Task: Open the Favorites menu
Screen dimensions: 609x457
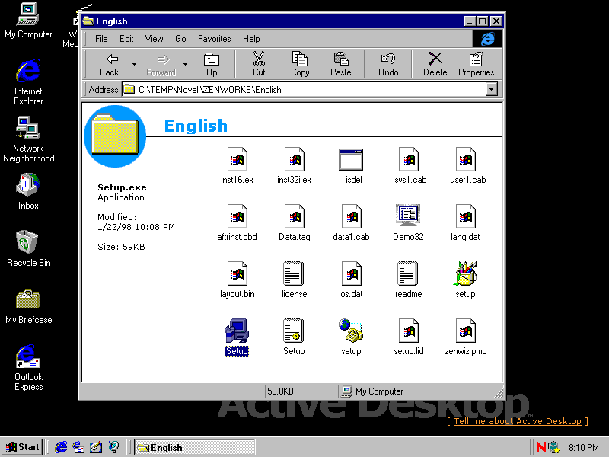Action: 214,39
